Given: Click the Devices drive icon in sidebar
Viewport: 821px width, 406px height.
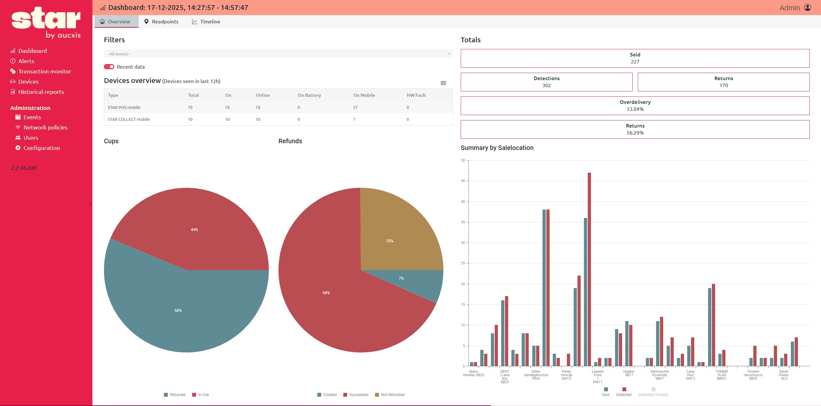Looking at the screenshot, I should tap(13, 81).
